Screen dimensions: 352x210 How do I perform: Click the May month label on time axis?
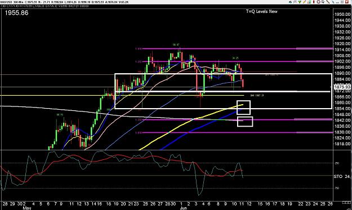(27, 208)
